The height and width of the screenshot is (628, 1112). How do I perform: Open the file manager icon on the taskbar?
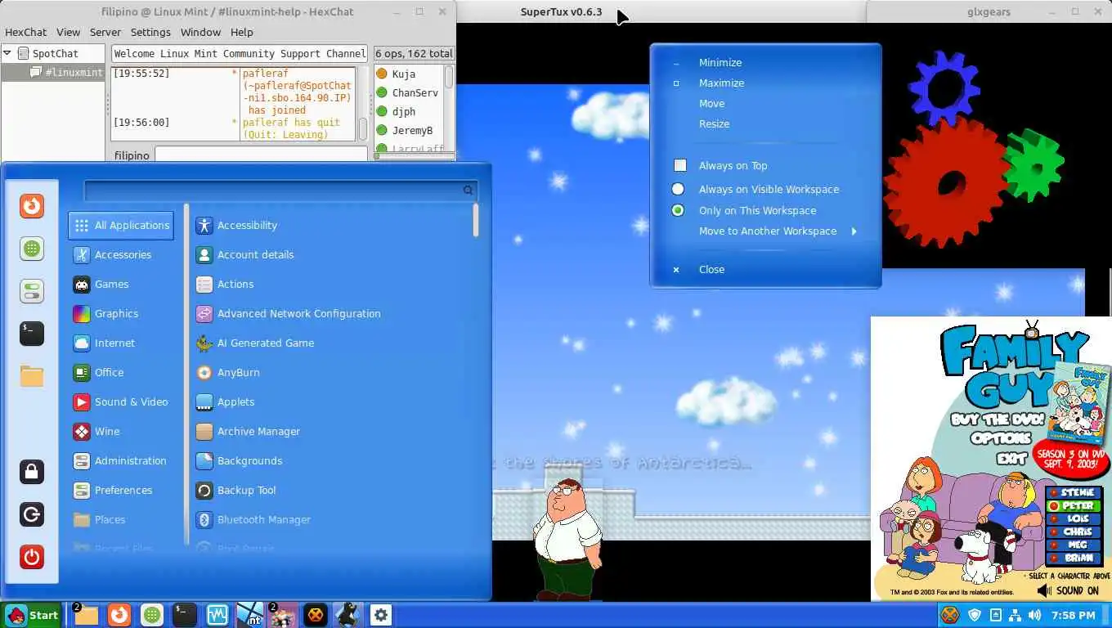[x=86, y=615]
